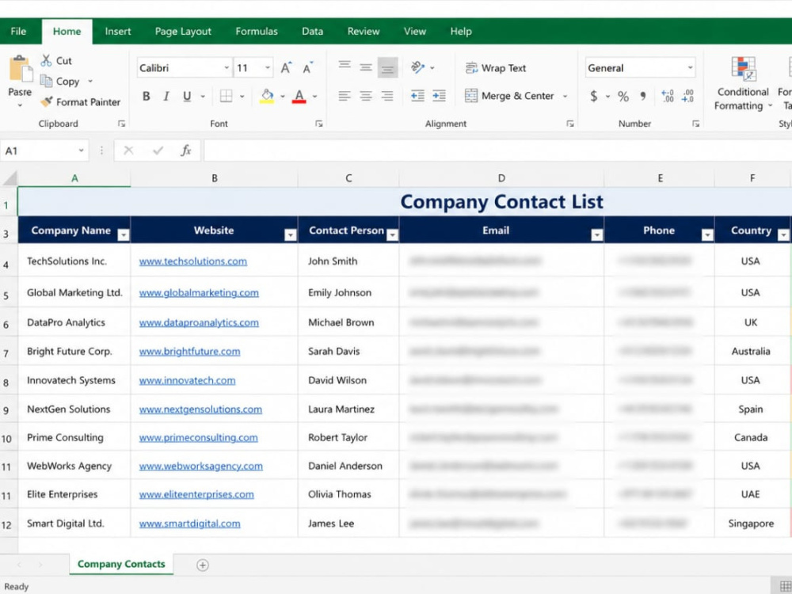Decrease cell indent
This screenshot has width=792, height=594.
[x=417, y=96]
